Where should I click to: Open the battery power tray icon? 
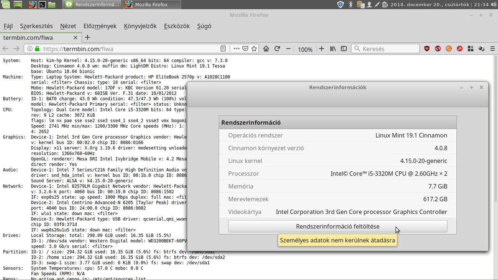[385, 5]
